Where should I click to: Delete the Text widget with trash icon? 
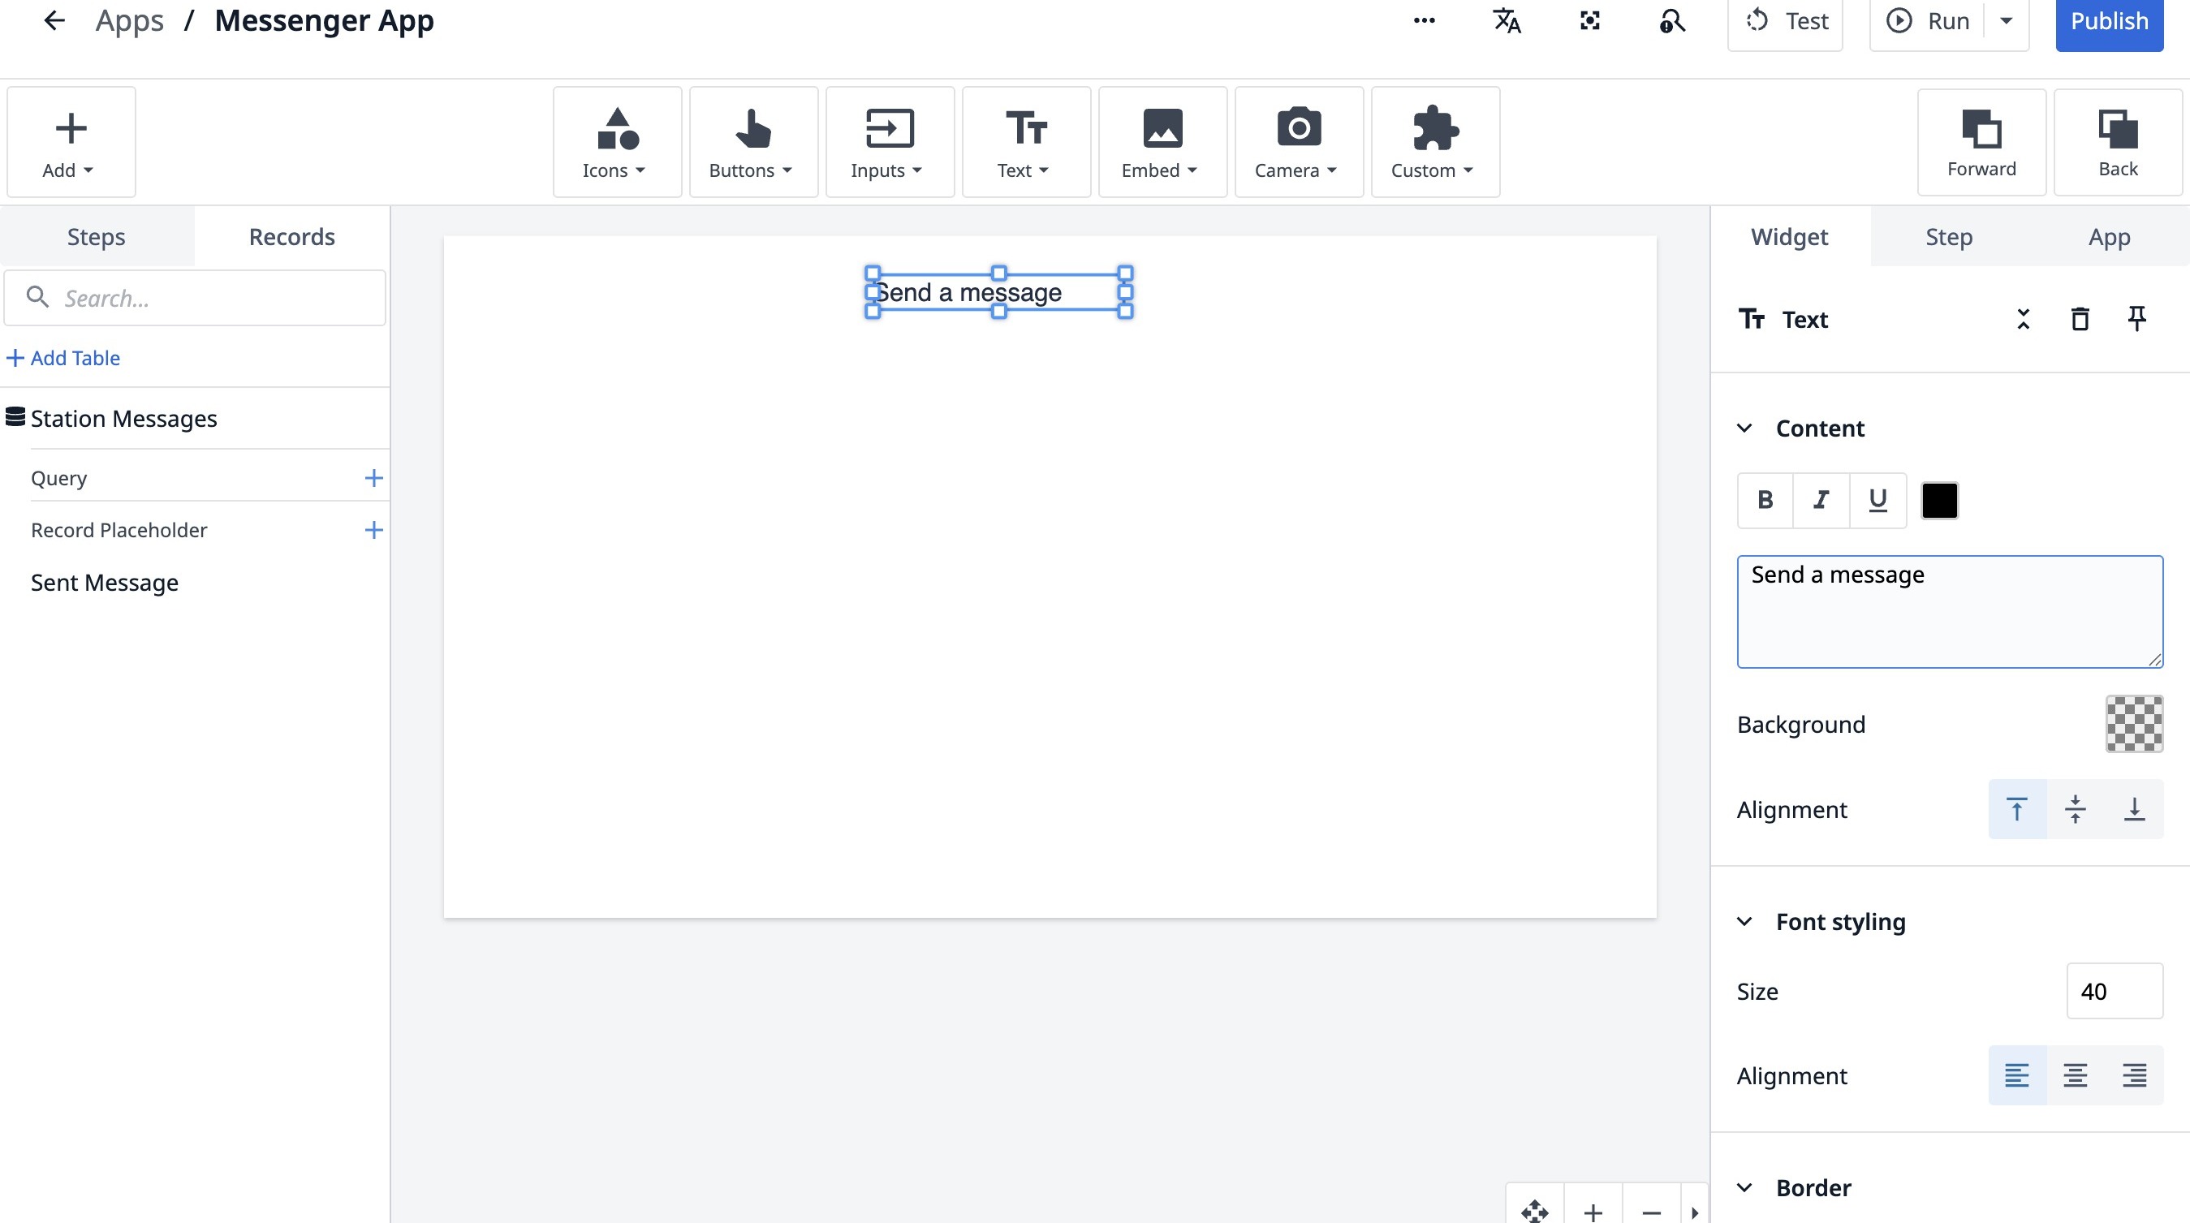2080,319
